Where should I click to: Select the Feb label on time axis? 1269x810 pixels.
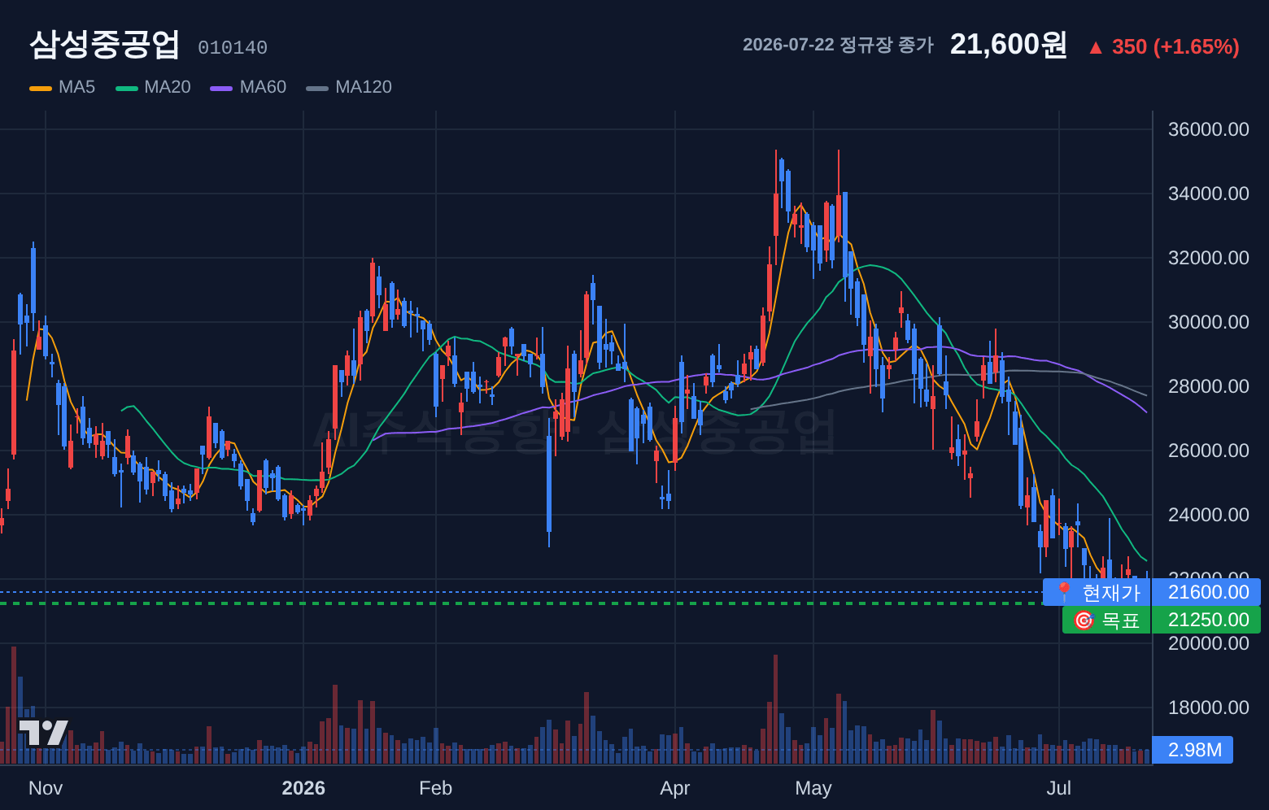pos(435,788)
